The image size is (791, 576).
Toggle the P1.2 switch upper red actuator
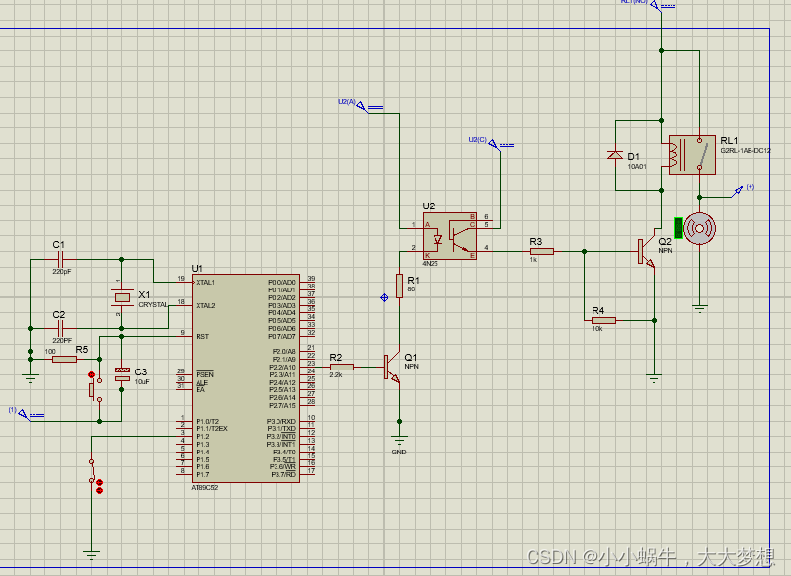(99, 482)
